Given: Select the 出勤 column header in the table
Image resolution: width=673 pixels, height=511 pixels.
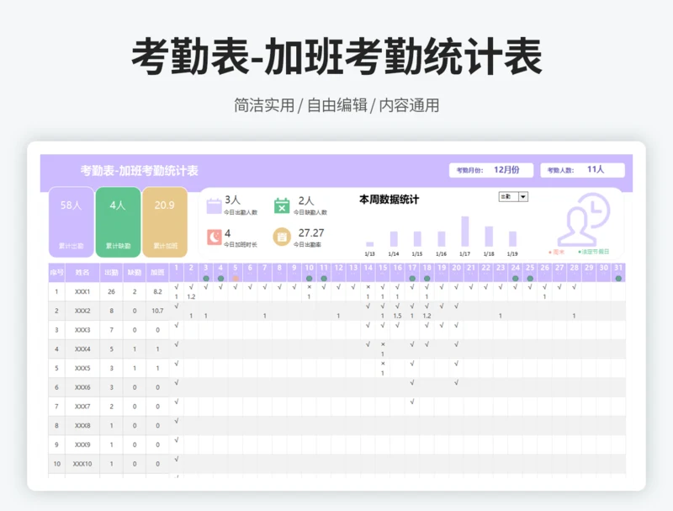Looking at the screenshot, I should pyautogui.click(x=111, y=272).
